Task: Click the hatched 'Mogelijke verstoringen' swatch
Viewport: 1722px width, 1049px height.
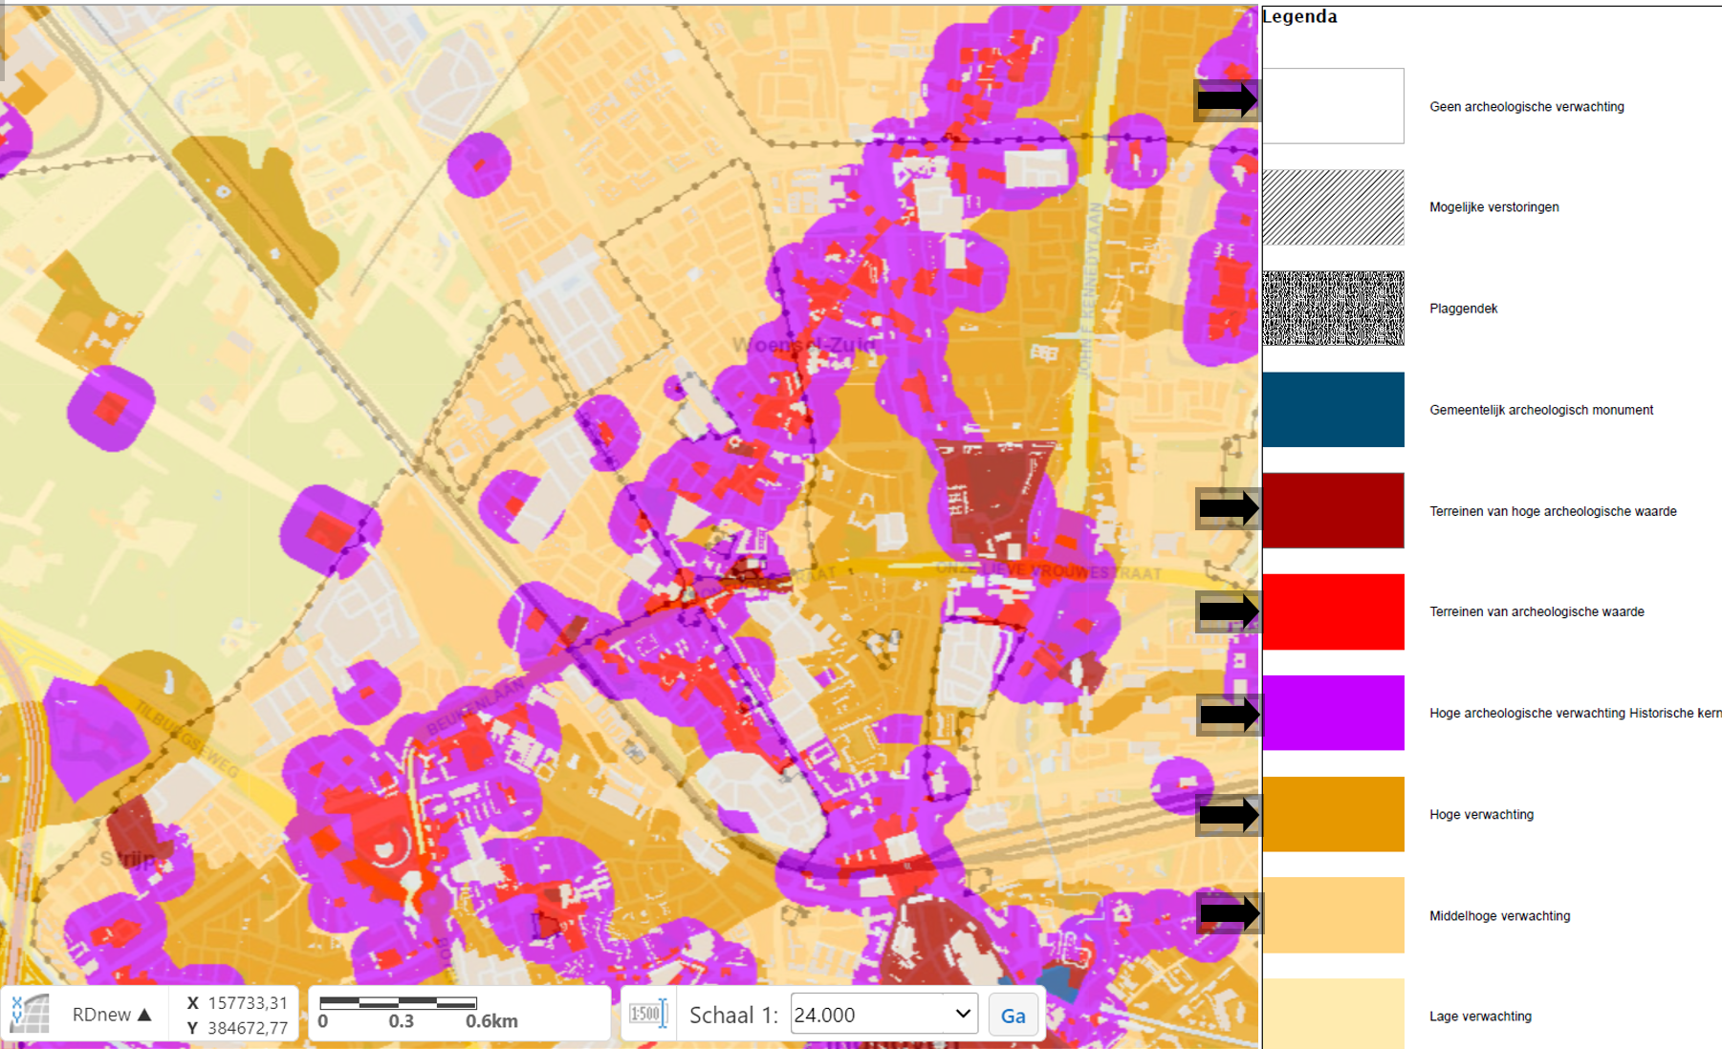Action: pos(1333,207)
